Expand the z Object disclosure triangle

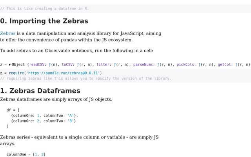tap(10, 65)
